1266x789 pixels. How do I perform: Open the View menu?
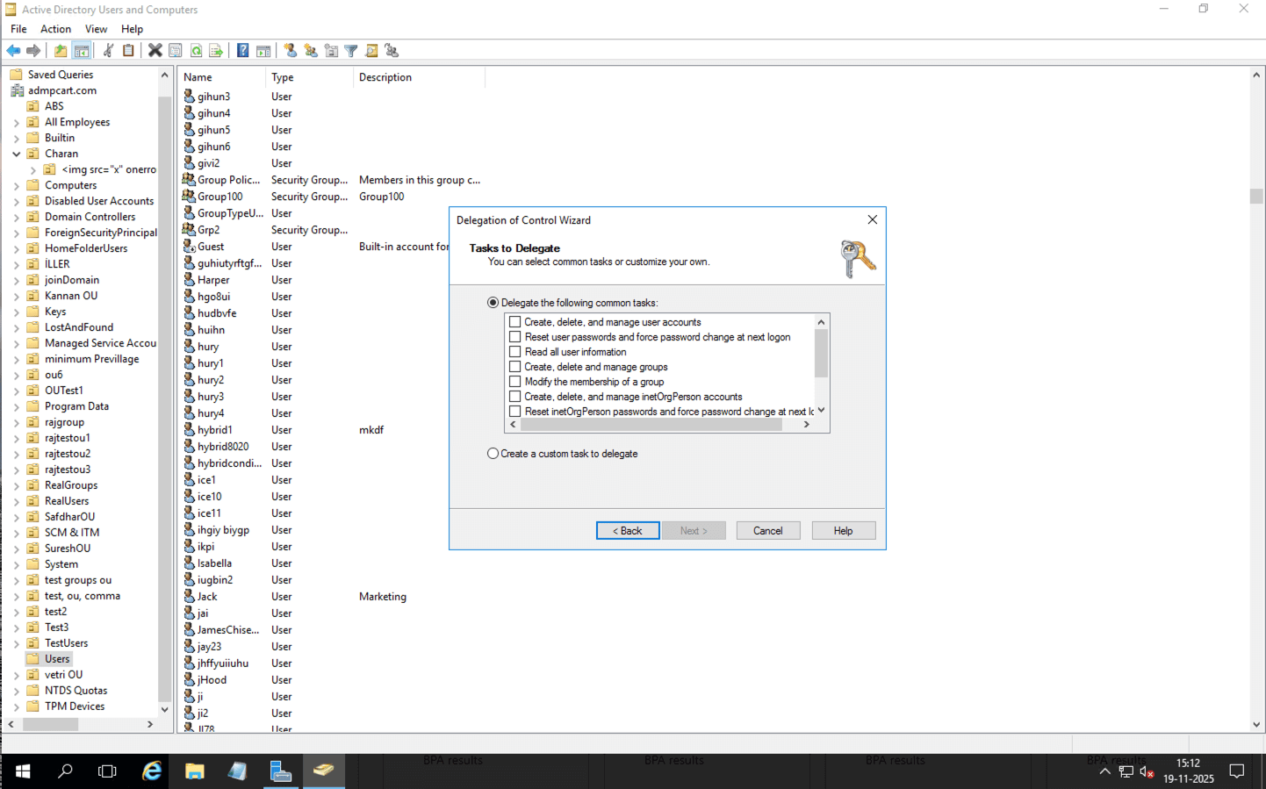pyautogui.click(x=97, y=29)
